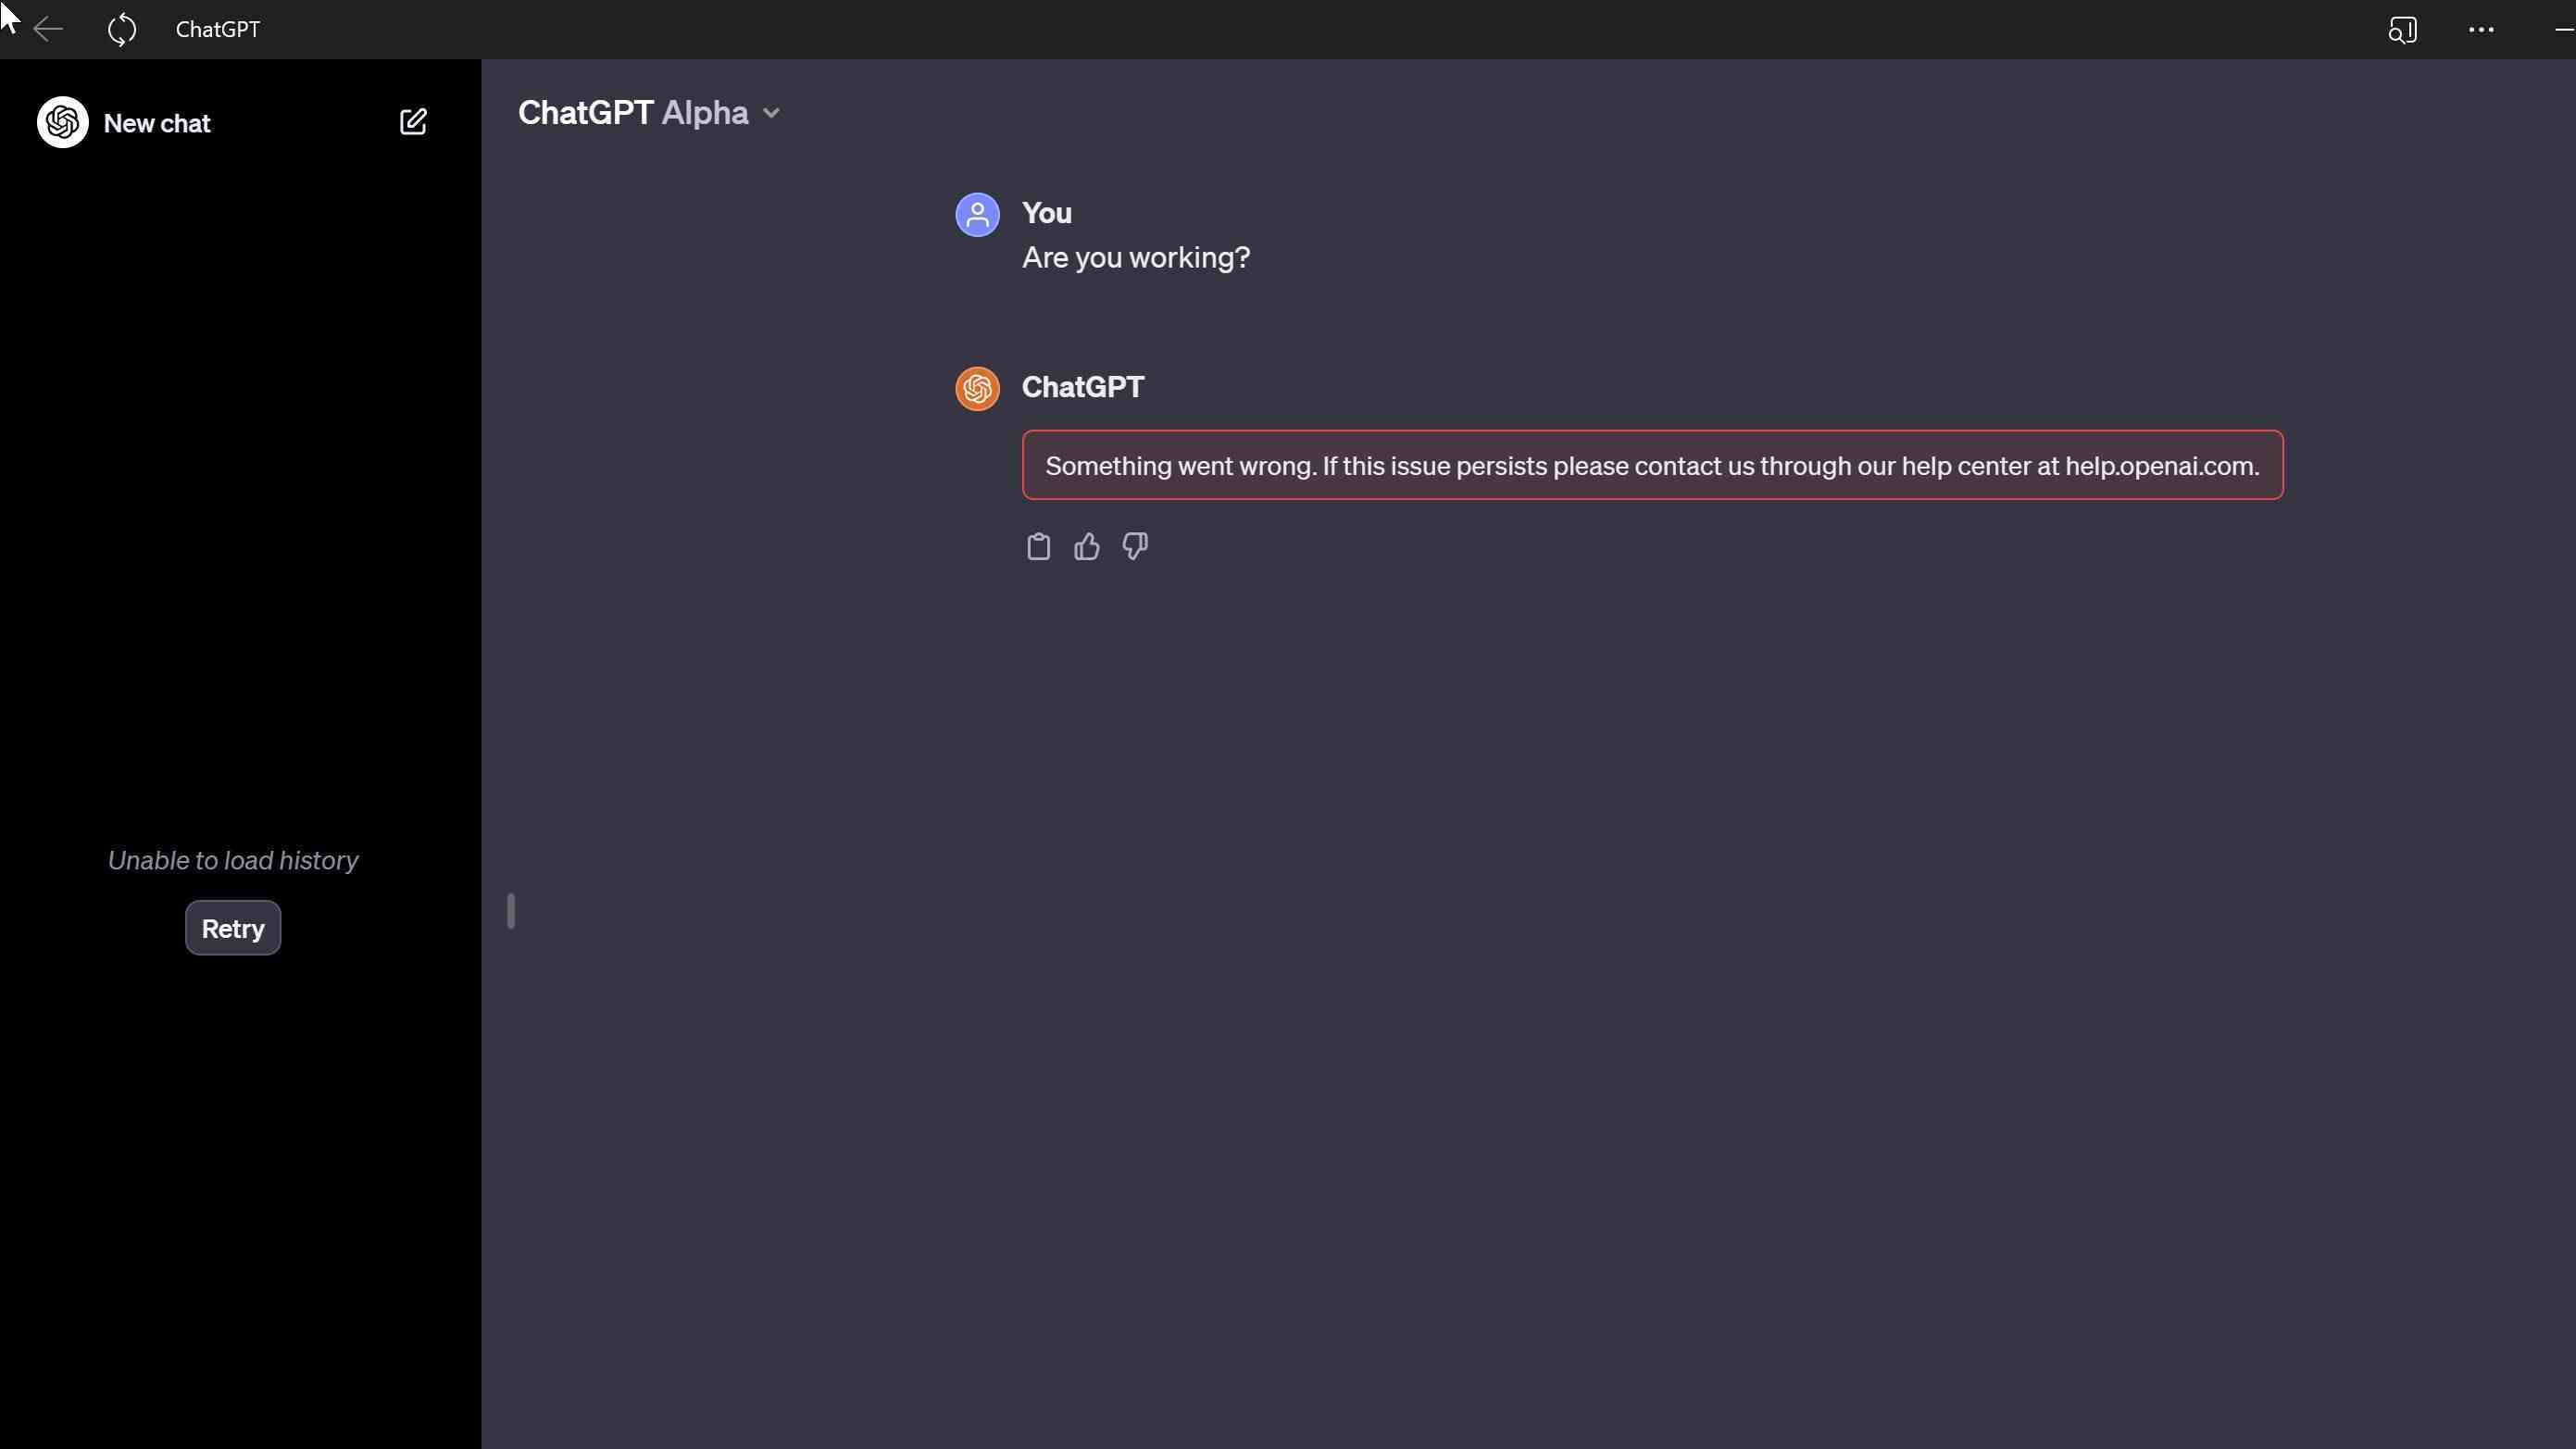Click the thumbs up icon

click(1086, 546)
